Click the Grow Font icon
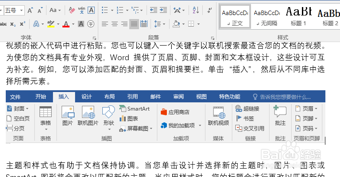Image resolution: width=340 pixels, height=177 pixels. 31,10
